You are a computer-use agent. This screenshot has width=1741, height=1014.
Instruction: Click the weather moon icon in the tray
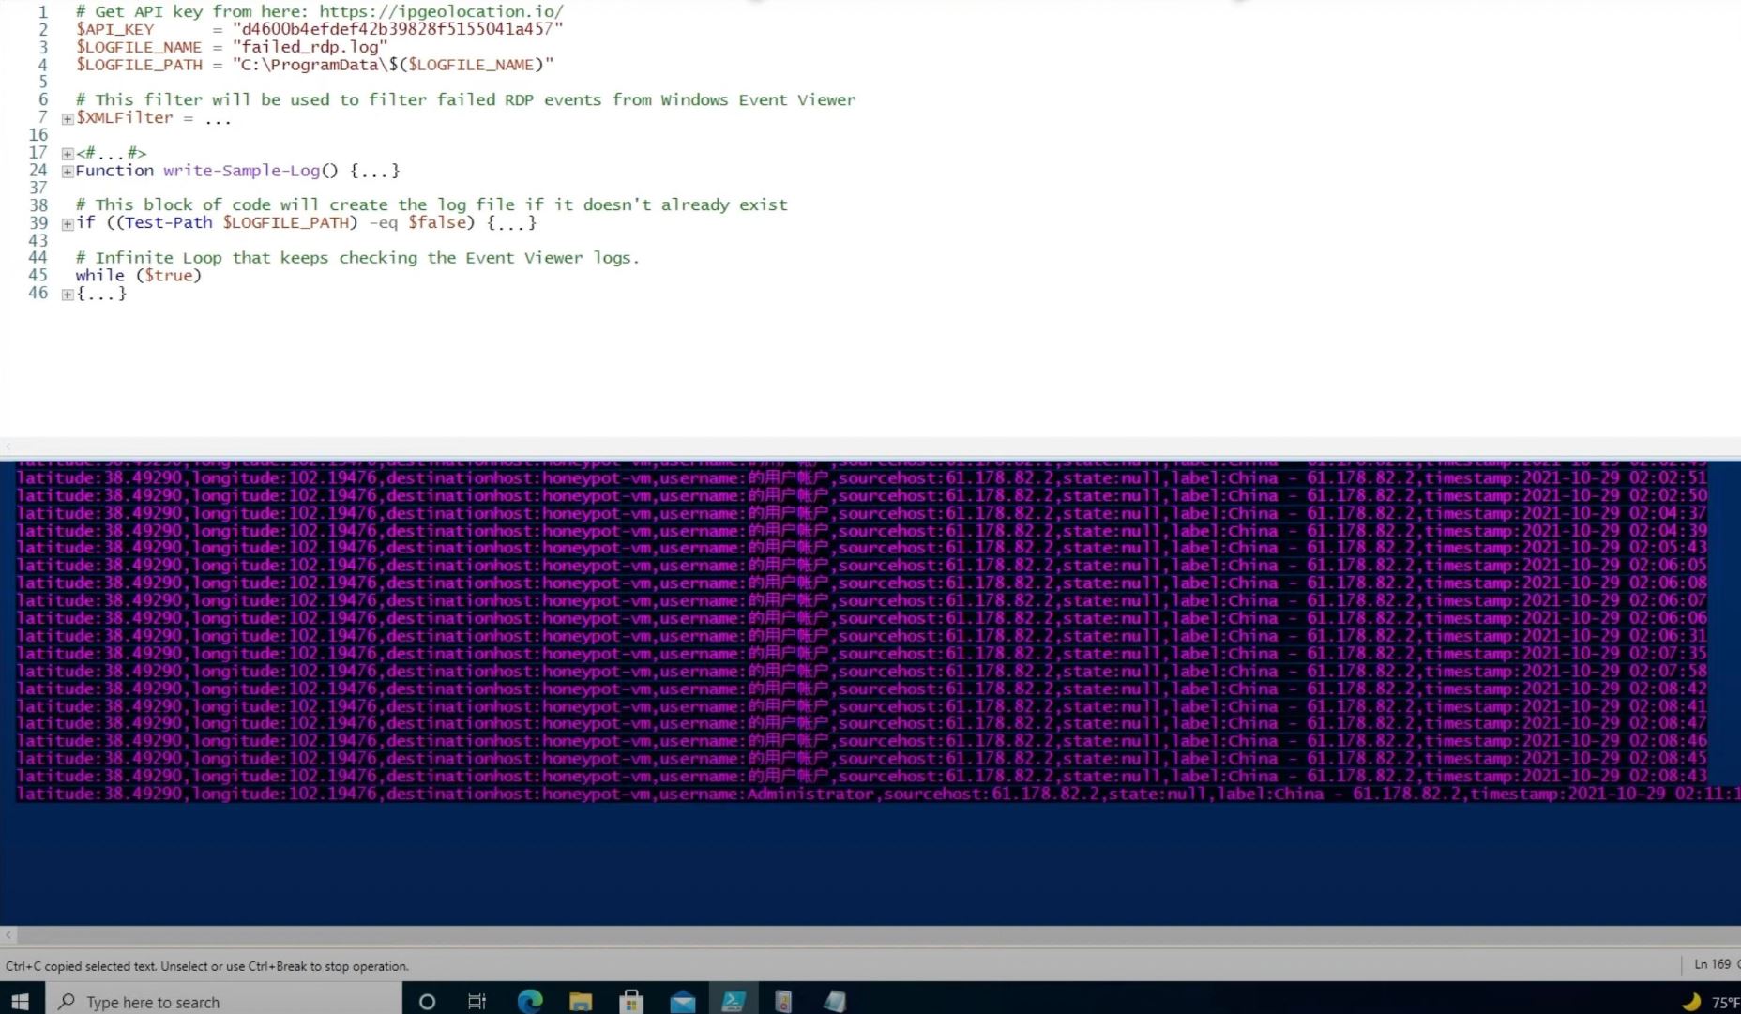(1691, 1002)
